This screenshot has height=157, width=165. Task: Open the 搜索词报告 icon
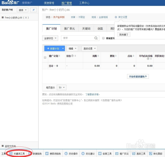click(x=47, y=153)
